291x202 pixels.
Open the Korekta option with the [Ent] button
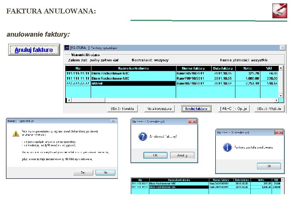(x=122, y=108)
